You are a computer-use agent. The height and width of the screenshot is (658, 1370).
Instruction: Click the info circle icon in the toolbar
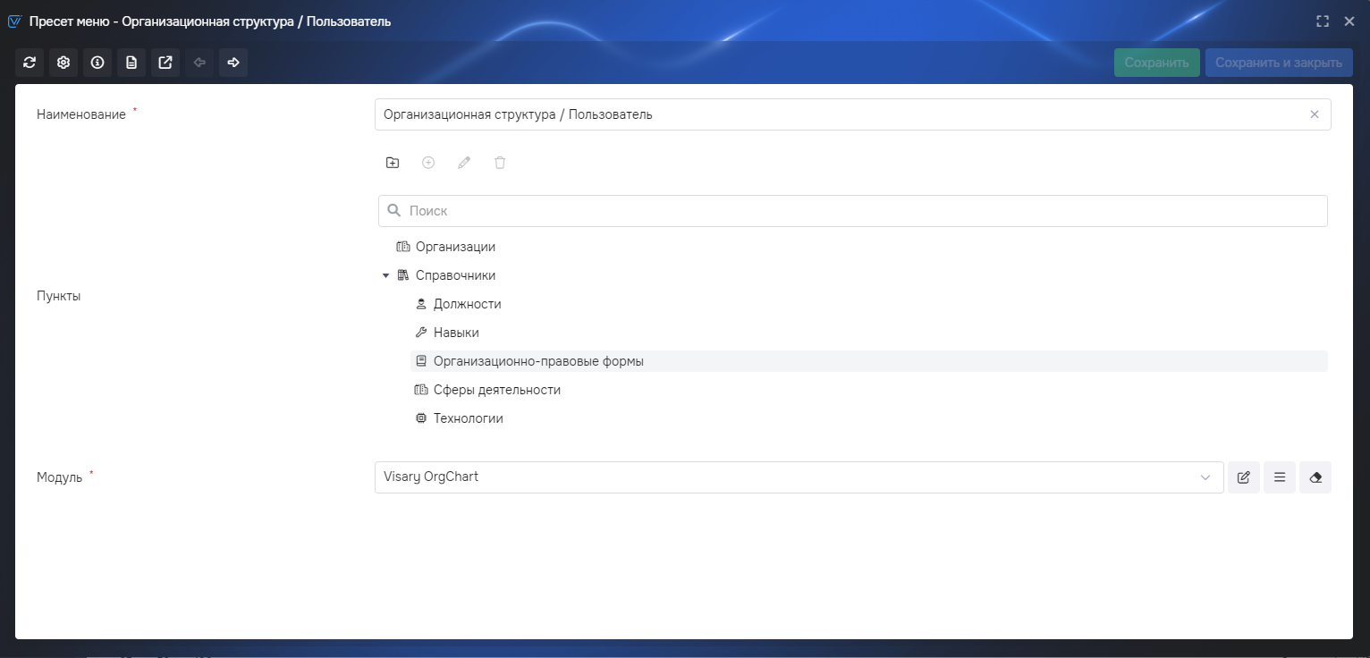click(x=97, y=63)
